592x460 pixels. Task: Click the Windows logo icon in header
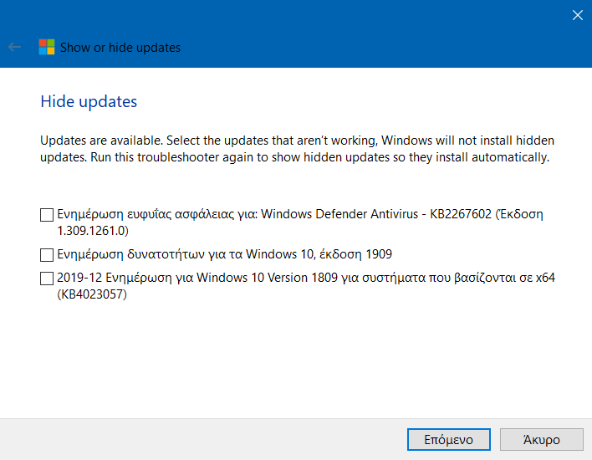(47, 47)
